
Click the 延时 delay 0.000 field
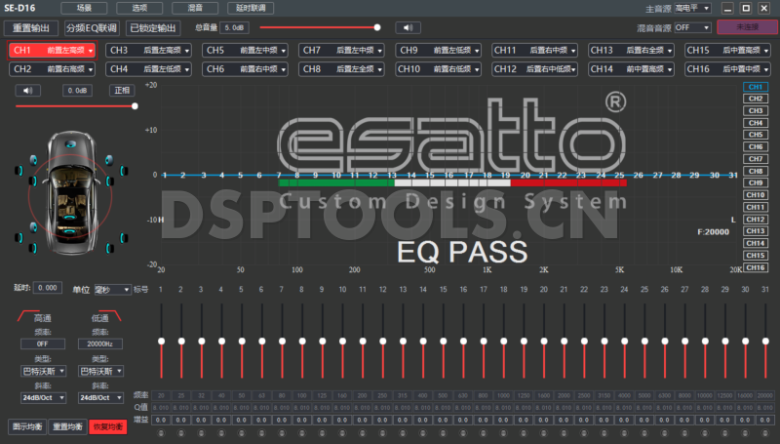pos(47,288)
